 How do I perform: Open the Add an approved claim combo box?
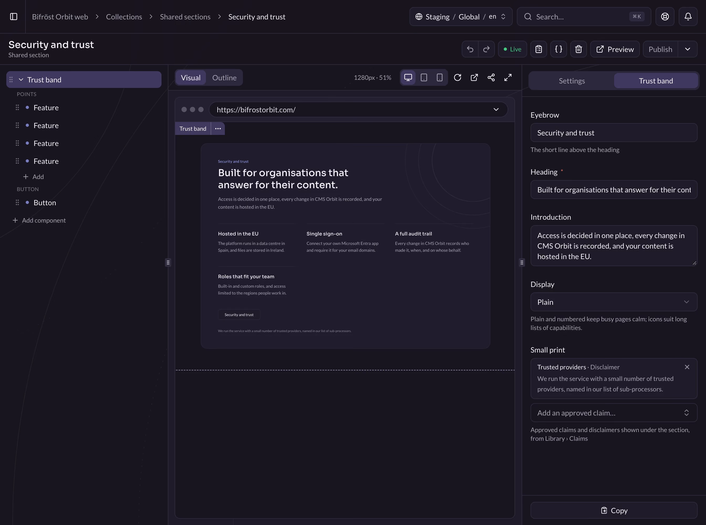point(614,413)
